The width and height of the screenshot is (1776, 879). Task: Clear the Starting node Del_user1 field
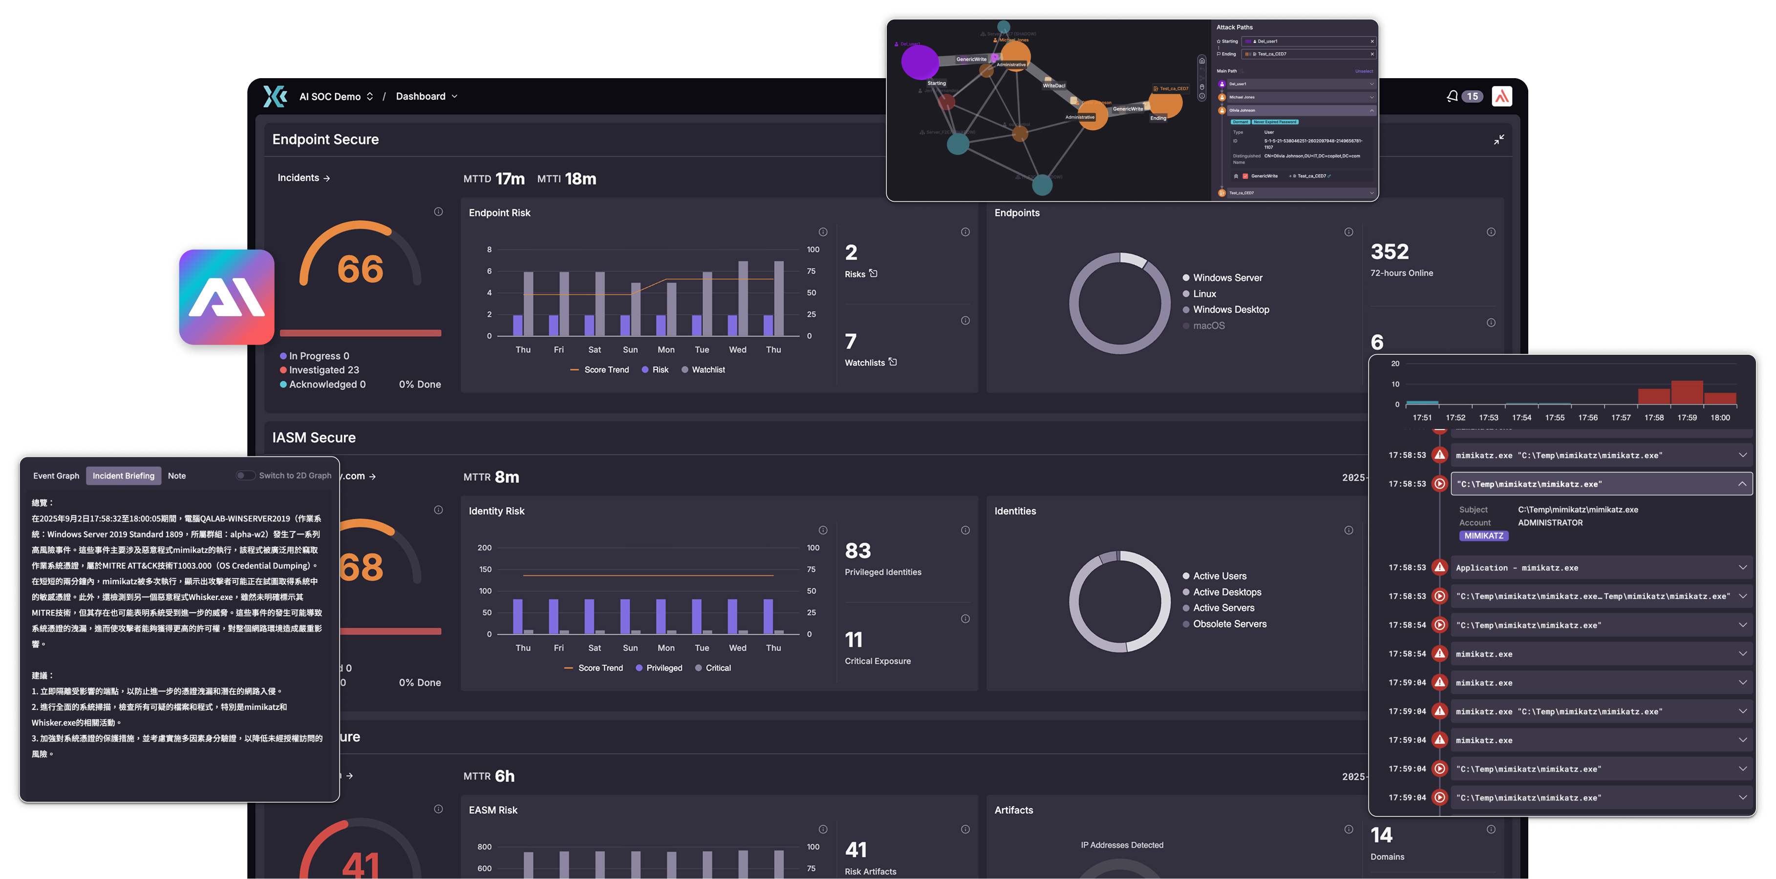[x=1372, y=42]
